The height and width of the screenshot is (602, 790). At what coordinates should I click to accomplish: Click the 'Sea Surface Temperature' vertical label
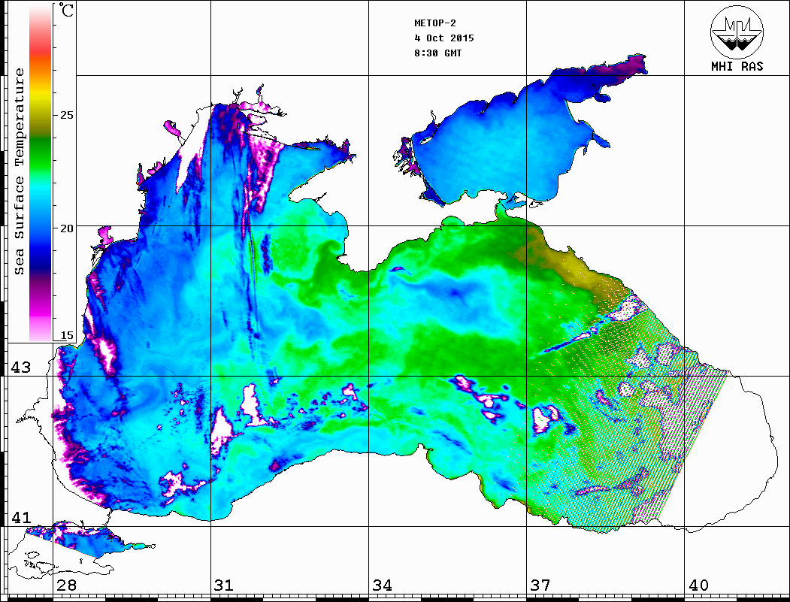19,171
